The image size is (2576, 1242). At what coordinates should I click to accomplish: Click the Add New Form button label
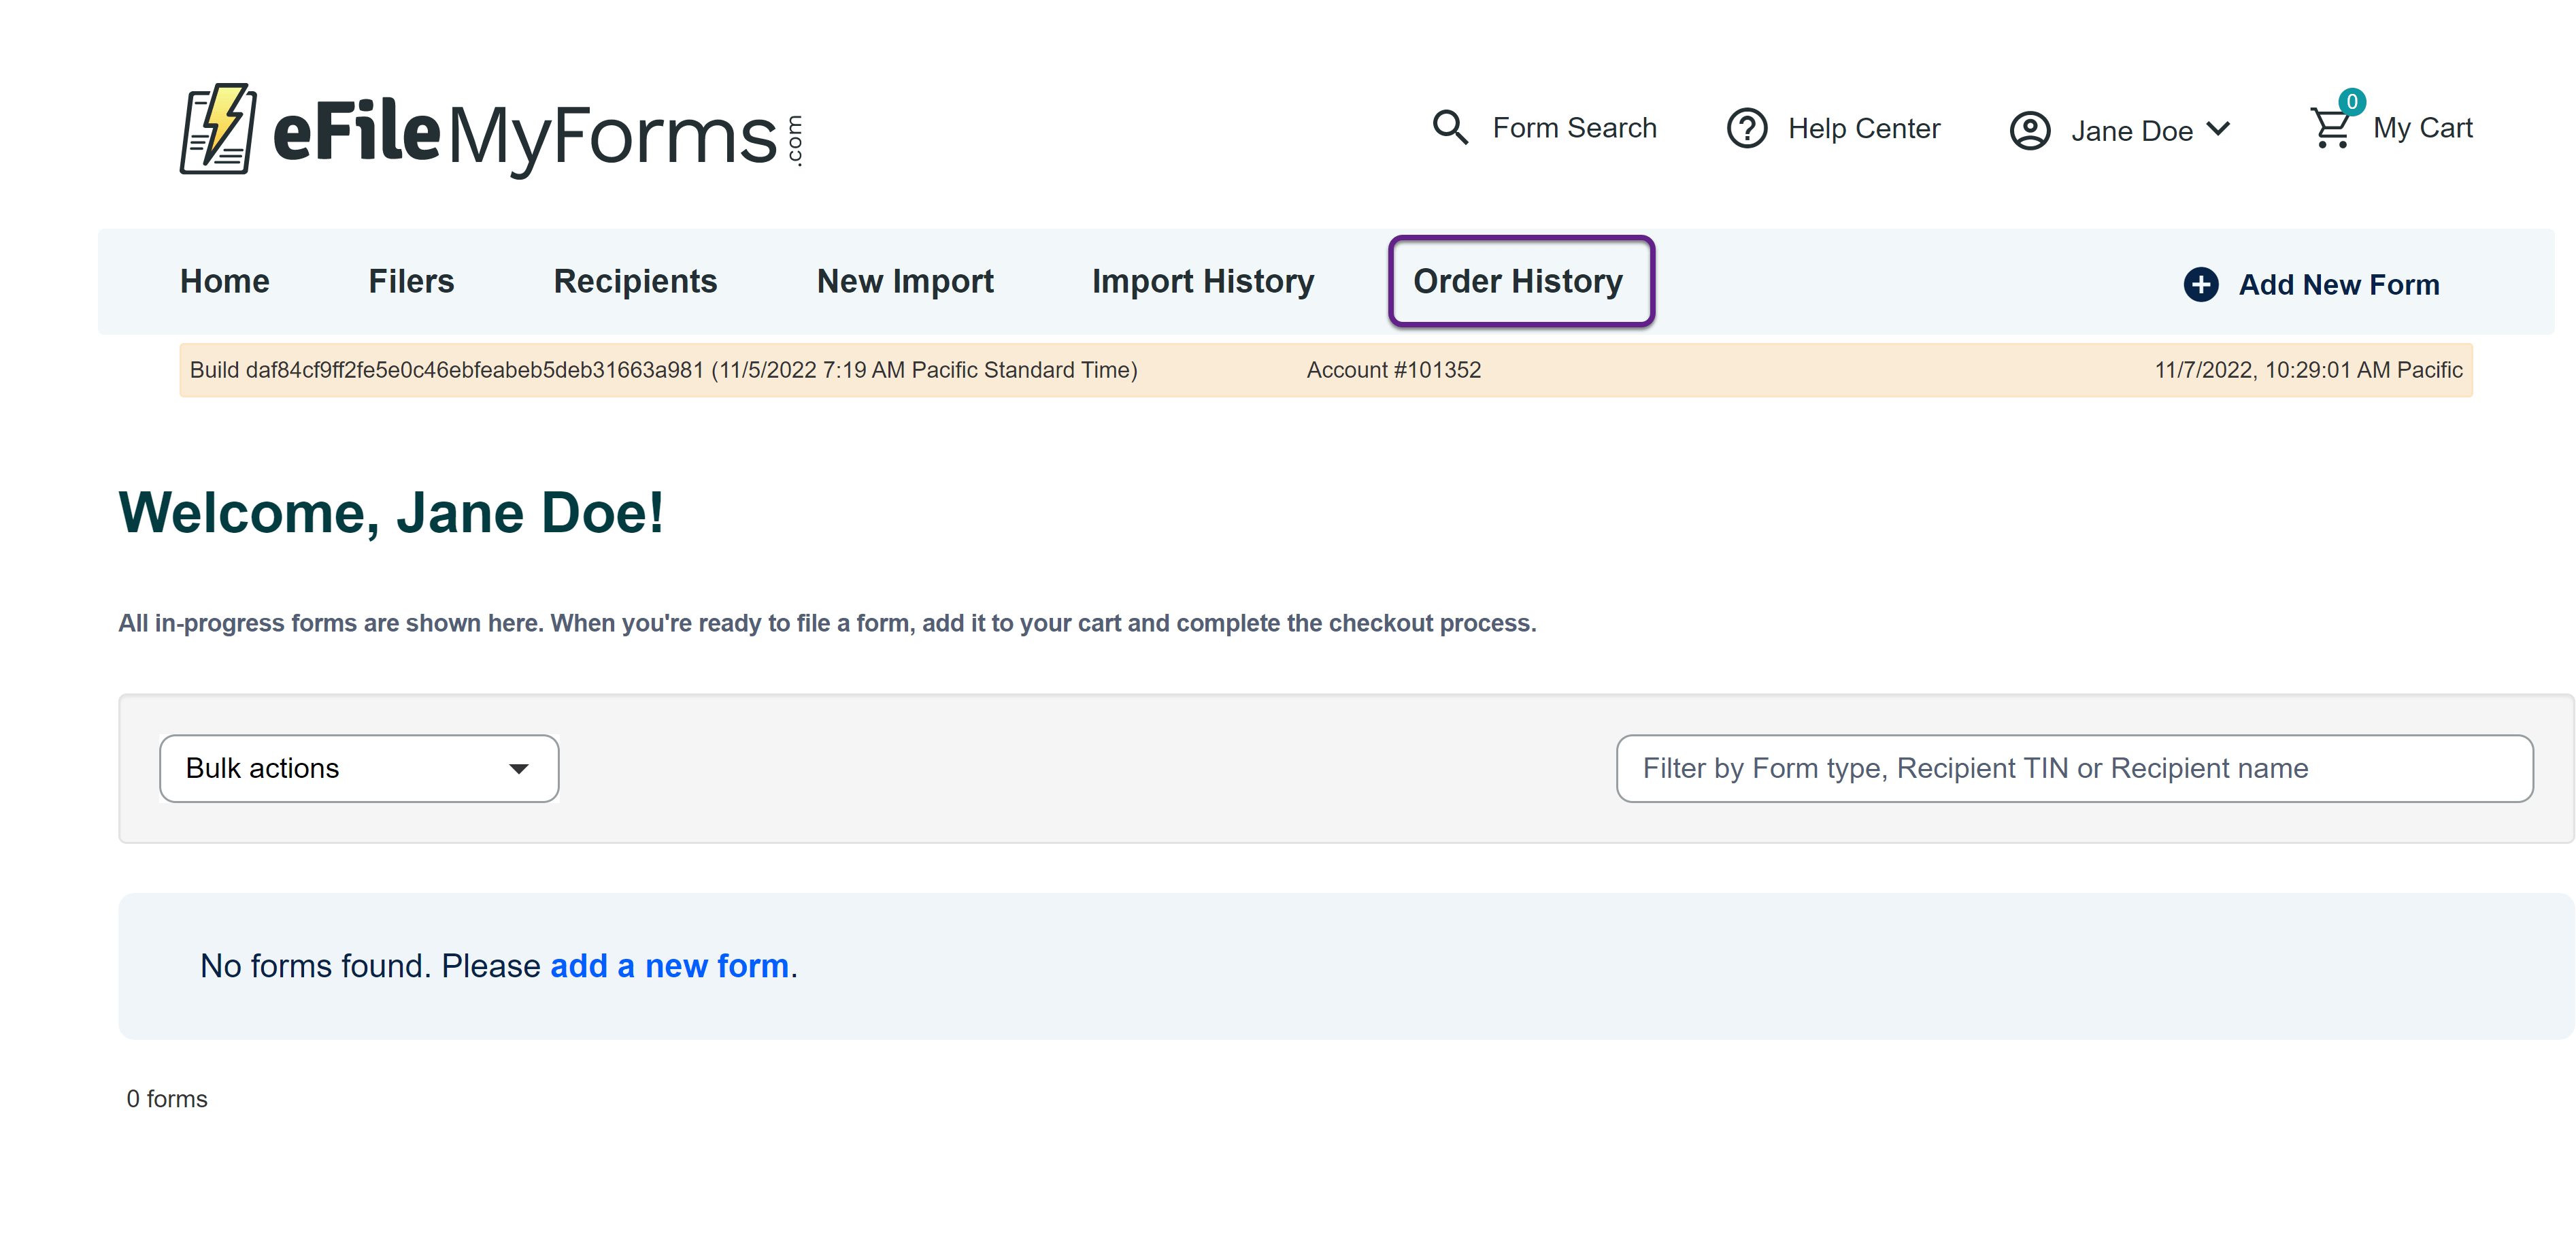pos(2338,285)
